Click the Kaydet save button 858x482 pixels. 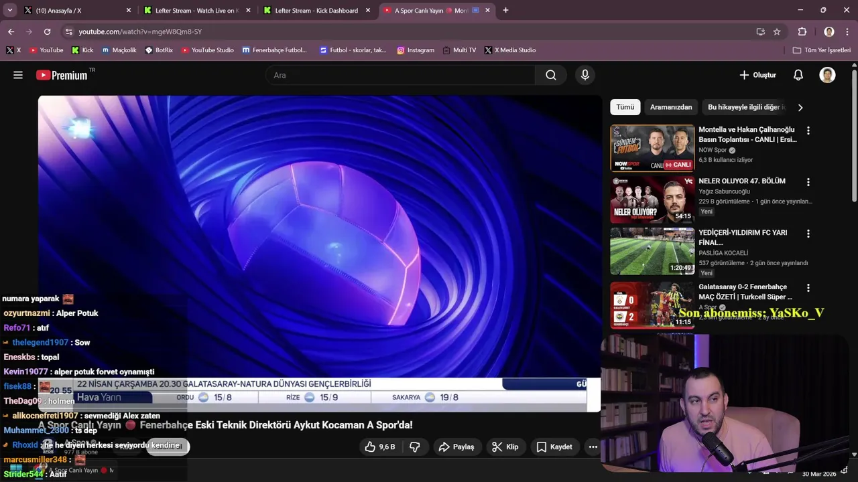[x=554, y=447]
